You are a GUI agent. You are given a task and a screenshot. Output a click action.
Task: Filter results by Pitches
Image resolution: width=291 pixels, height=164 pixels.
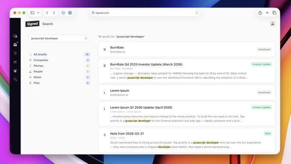[x=59, y=66]
